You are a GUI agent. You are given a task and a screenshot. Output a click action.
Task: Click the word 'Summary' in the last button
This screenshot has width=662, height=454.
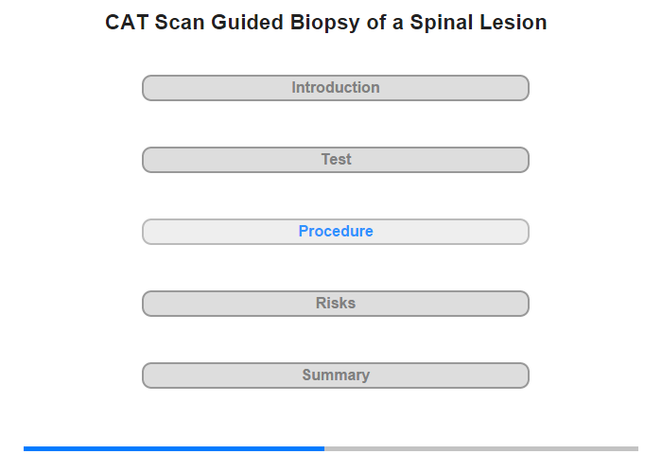(336, 375)
